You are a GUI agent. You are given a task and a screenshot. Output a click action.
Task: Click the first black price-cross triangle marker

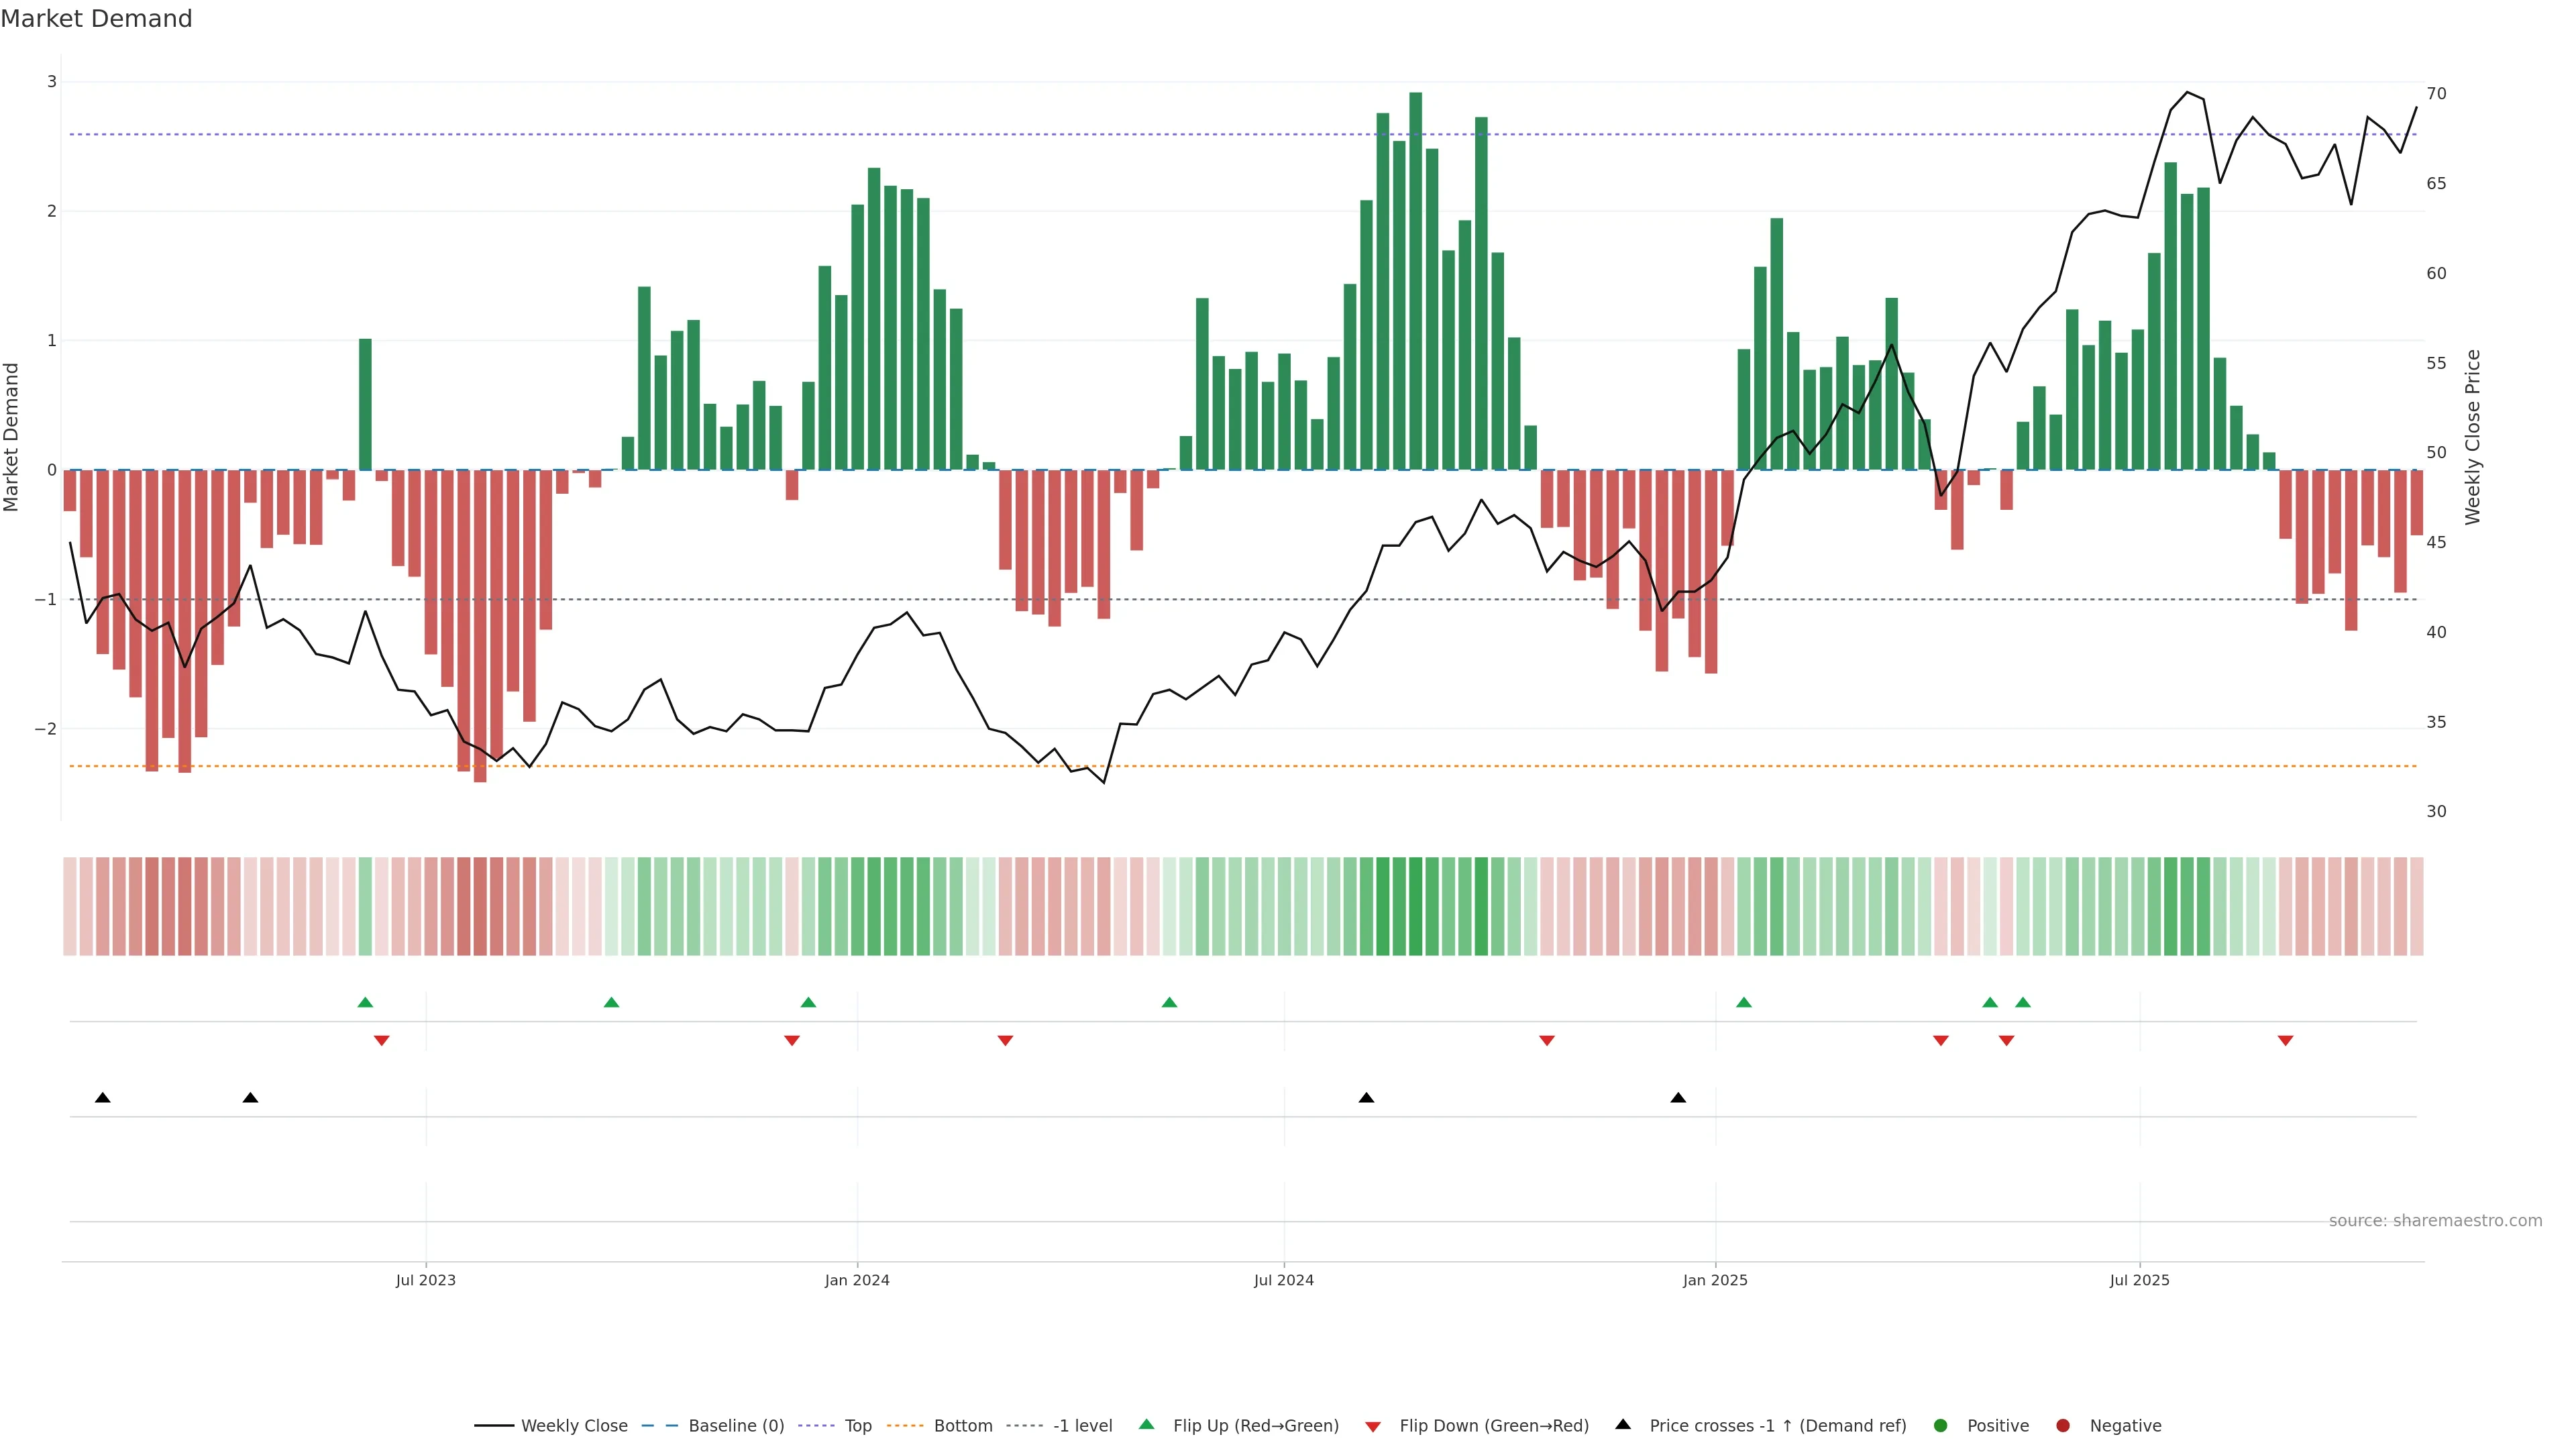(x=102, y=1098)
